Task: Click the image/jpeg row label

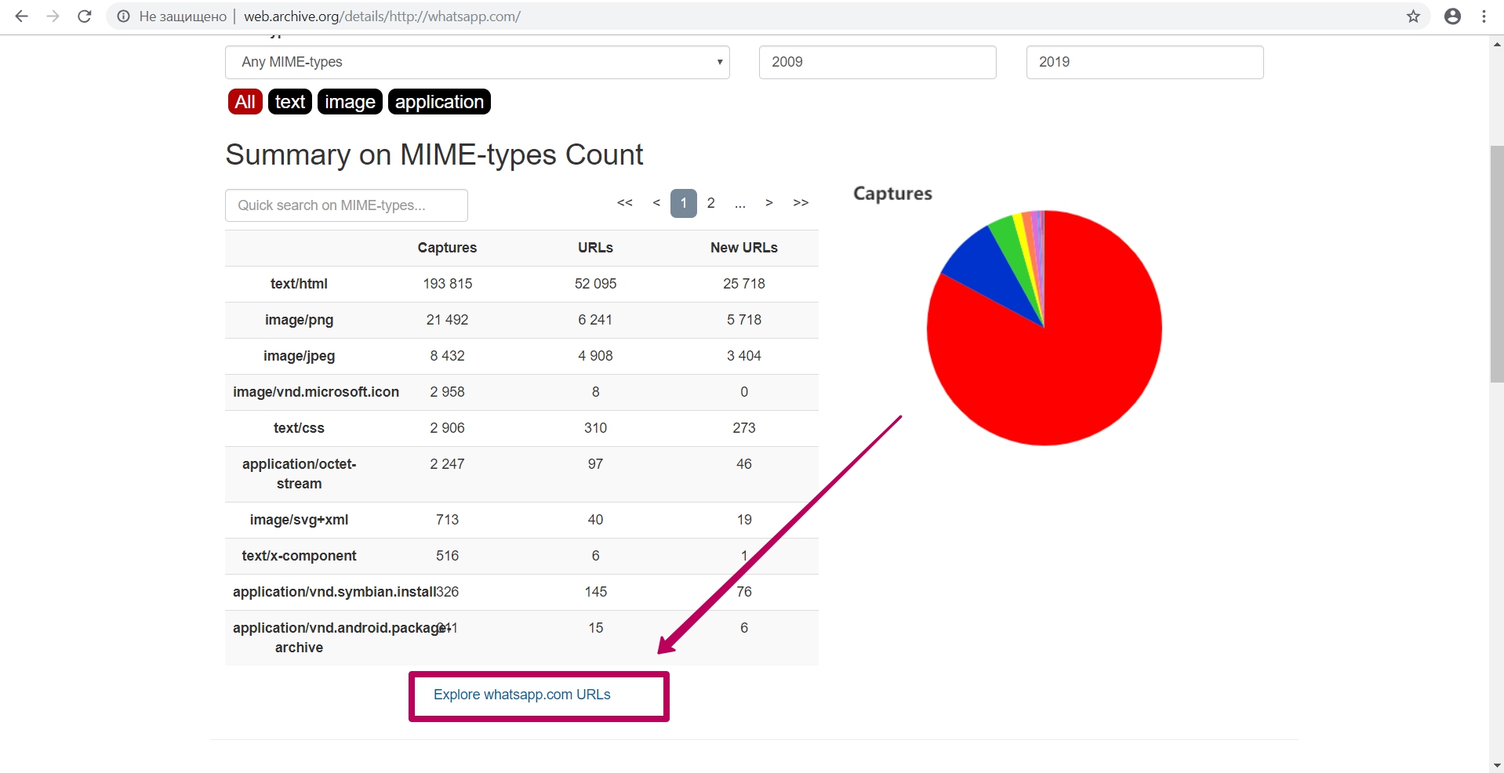Action: pos(299,356)
